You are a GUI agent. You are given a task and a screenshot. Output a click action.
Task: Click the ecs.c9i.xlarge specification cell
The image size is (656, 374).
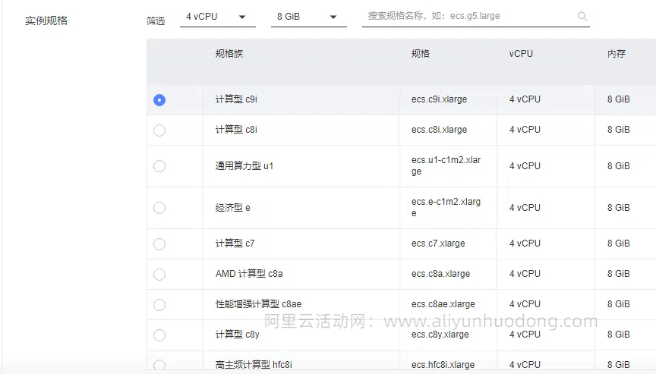pyautogui.click(x=440, y=99)
